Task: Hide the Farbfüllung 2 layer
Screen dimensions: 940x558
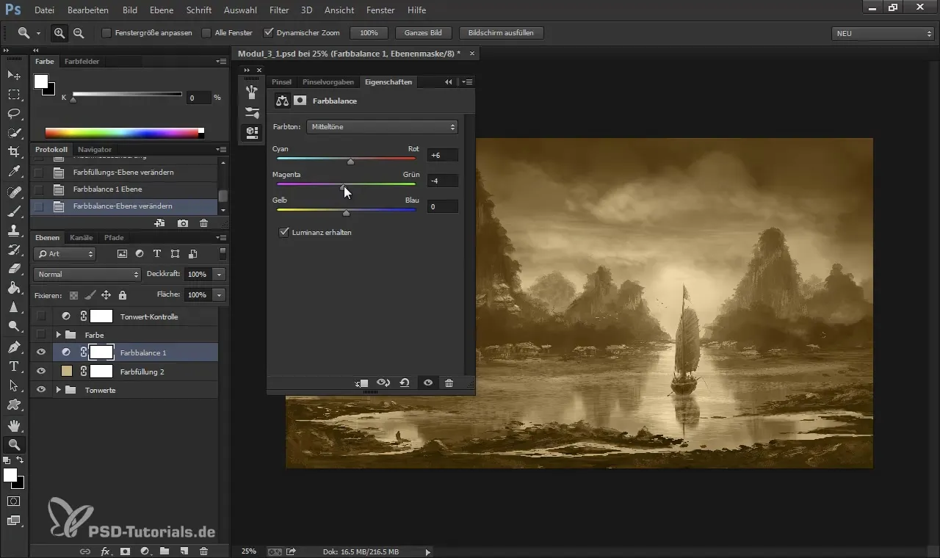Action: coord(41,372)
